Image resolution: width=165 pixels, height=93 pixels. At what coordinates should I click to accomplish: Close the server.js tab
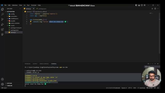click(34, 9)
